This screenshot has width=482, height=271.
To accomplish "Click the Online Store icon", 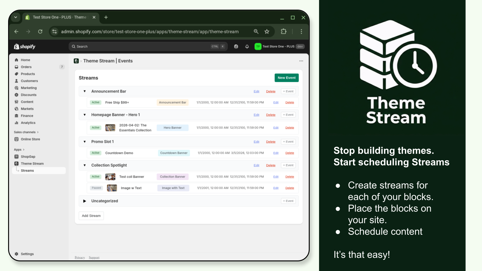I will (x=17, y=139).
